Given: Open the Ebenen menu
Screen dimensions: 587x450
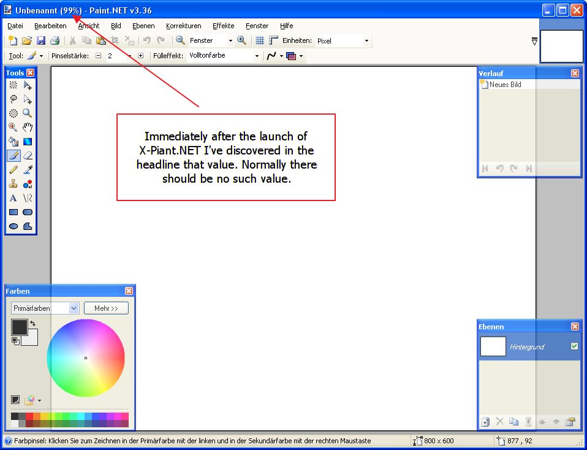Looking at the screenshot, I should point(143,26).
